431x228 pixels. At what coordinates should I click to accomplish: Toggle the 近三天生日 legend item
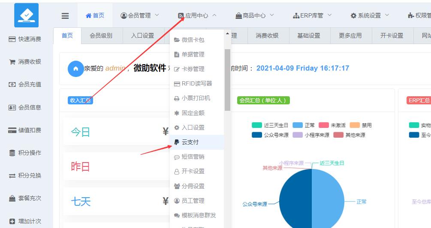pos(270,125)
